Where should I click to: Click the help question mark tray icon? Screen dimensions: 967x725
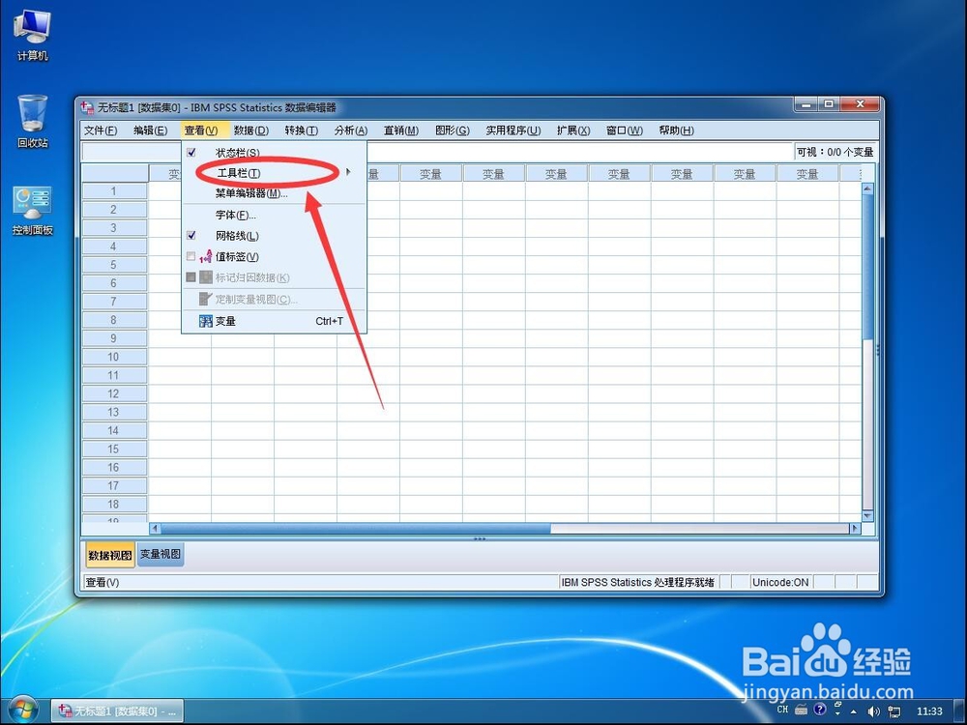tap(820, 710)
